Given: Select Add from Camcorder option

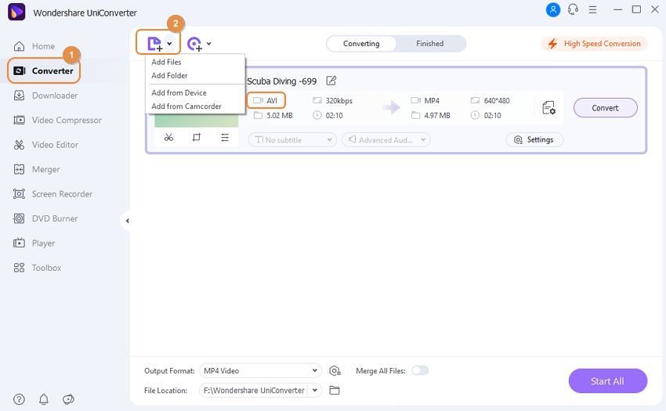Looking at the screenshot, I should pos(186,106).
